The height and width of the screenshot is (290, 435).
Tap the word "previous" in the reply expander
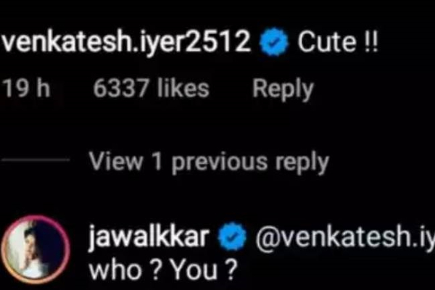point(220,162)
